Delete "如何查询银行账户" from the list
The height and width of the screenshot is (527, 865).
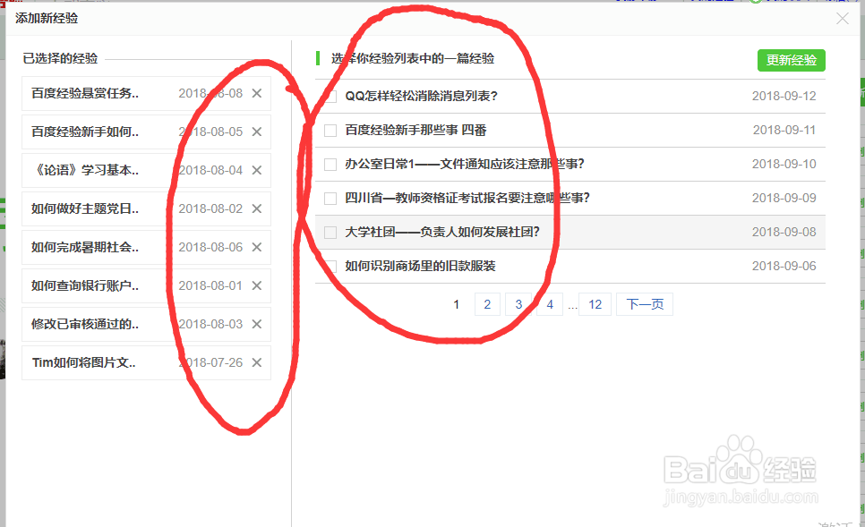pyautogui.click(x=256, y=285)
